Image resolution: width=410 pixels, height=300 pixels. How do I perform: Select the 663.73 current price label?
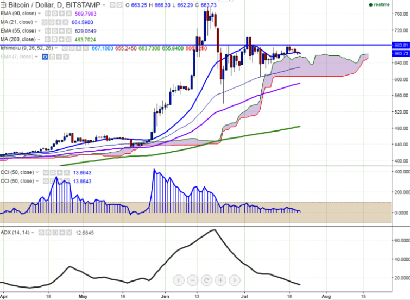(401, 53)
